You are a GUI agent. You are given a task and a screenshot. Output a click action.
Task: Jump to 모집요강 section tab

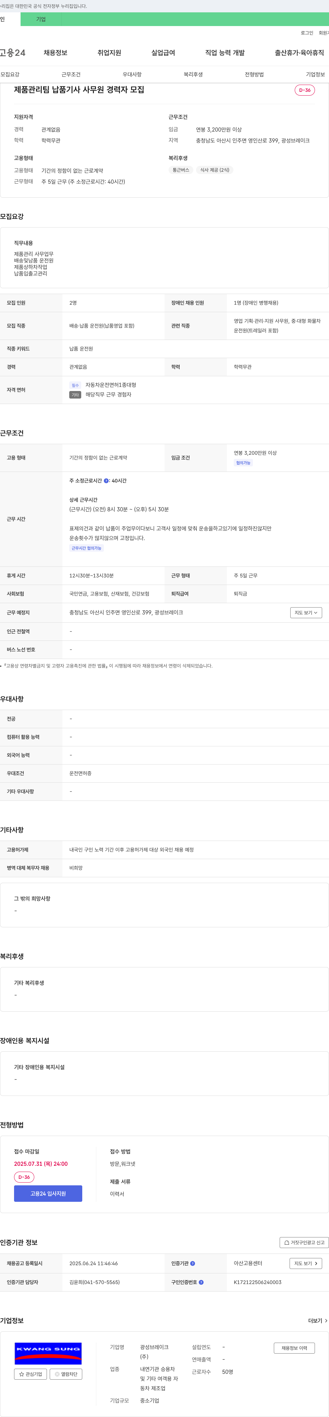tap(10, 74)
